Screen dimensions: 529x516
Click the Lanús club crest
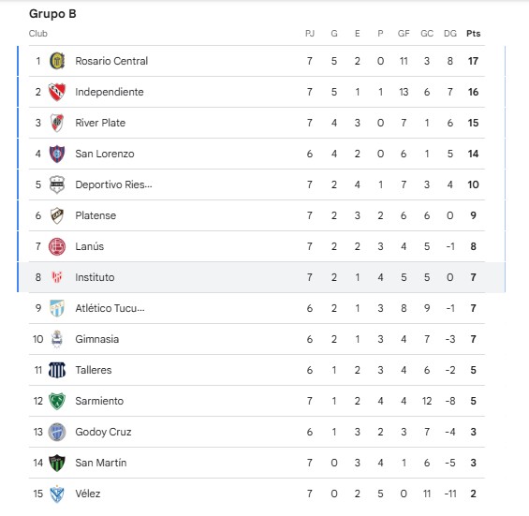57,246
